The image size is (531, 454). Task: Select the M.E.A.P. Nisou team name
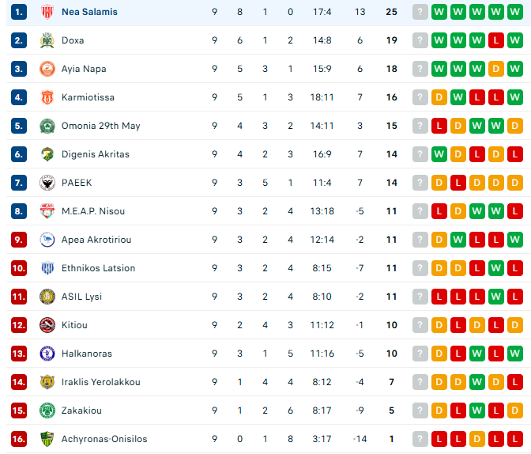click(94, 211)
